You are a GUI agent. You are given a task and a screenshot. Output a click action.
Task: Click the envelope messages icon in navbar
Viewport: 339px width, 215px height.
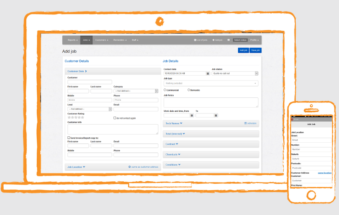[x=228, y=40]
